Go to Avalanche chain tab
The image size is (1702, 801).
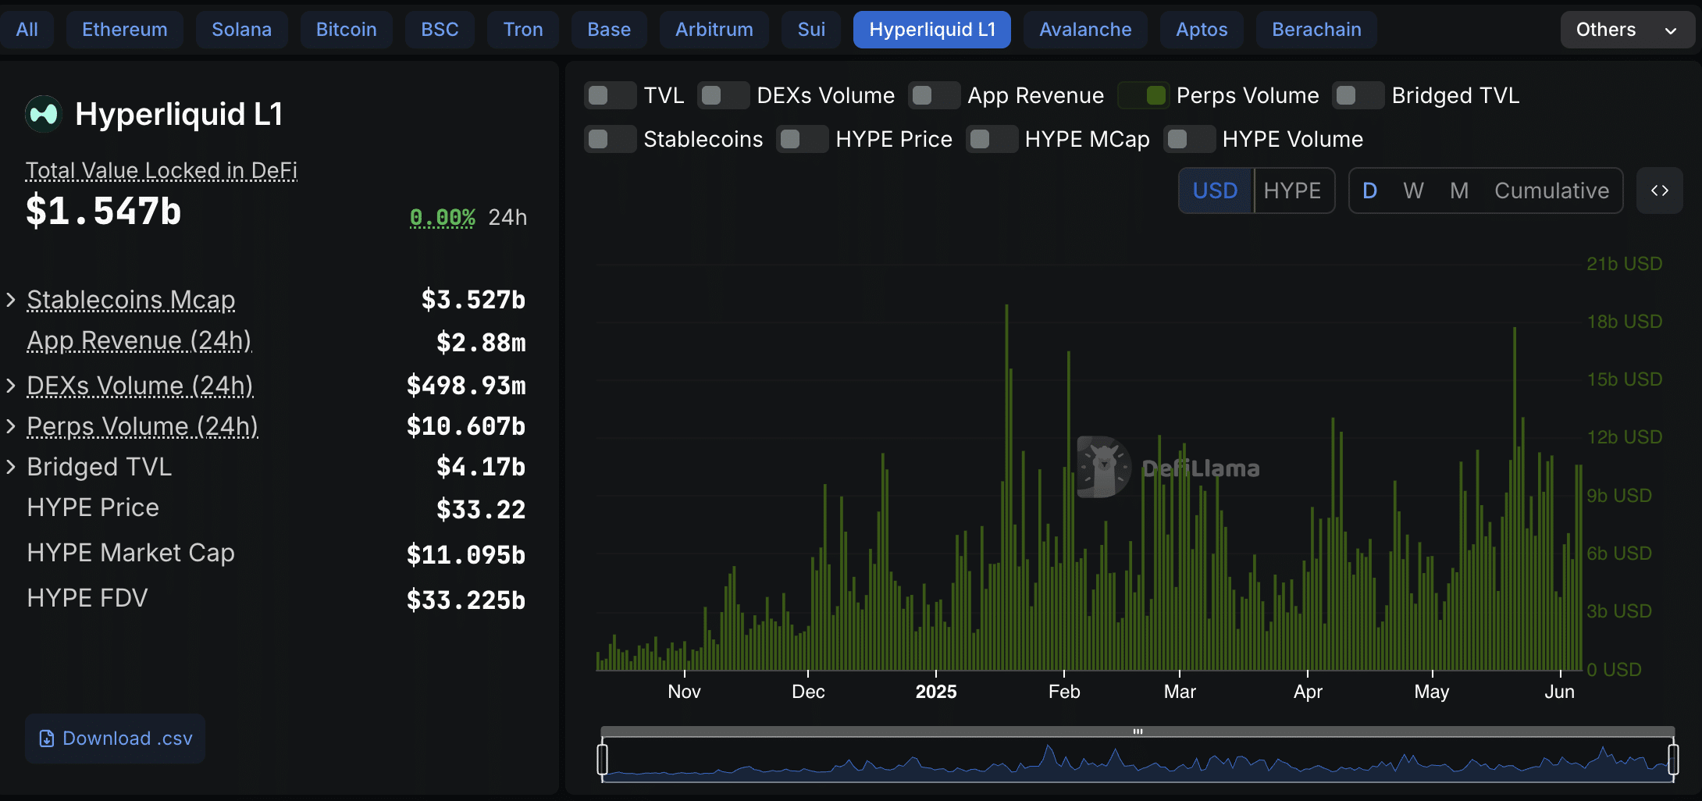coord(1085,30)
